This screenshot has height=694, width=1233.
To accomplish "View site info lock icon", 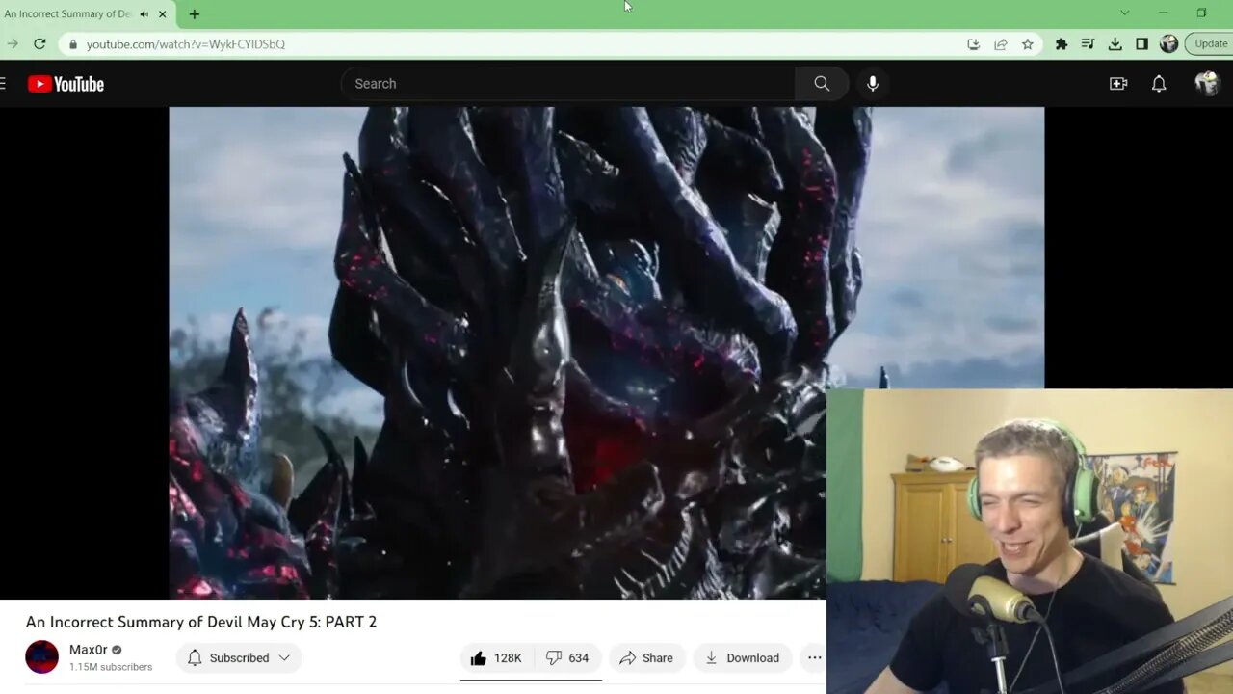I will tap(72, 44).
